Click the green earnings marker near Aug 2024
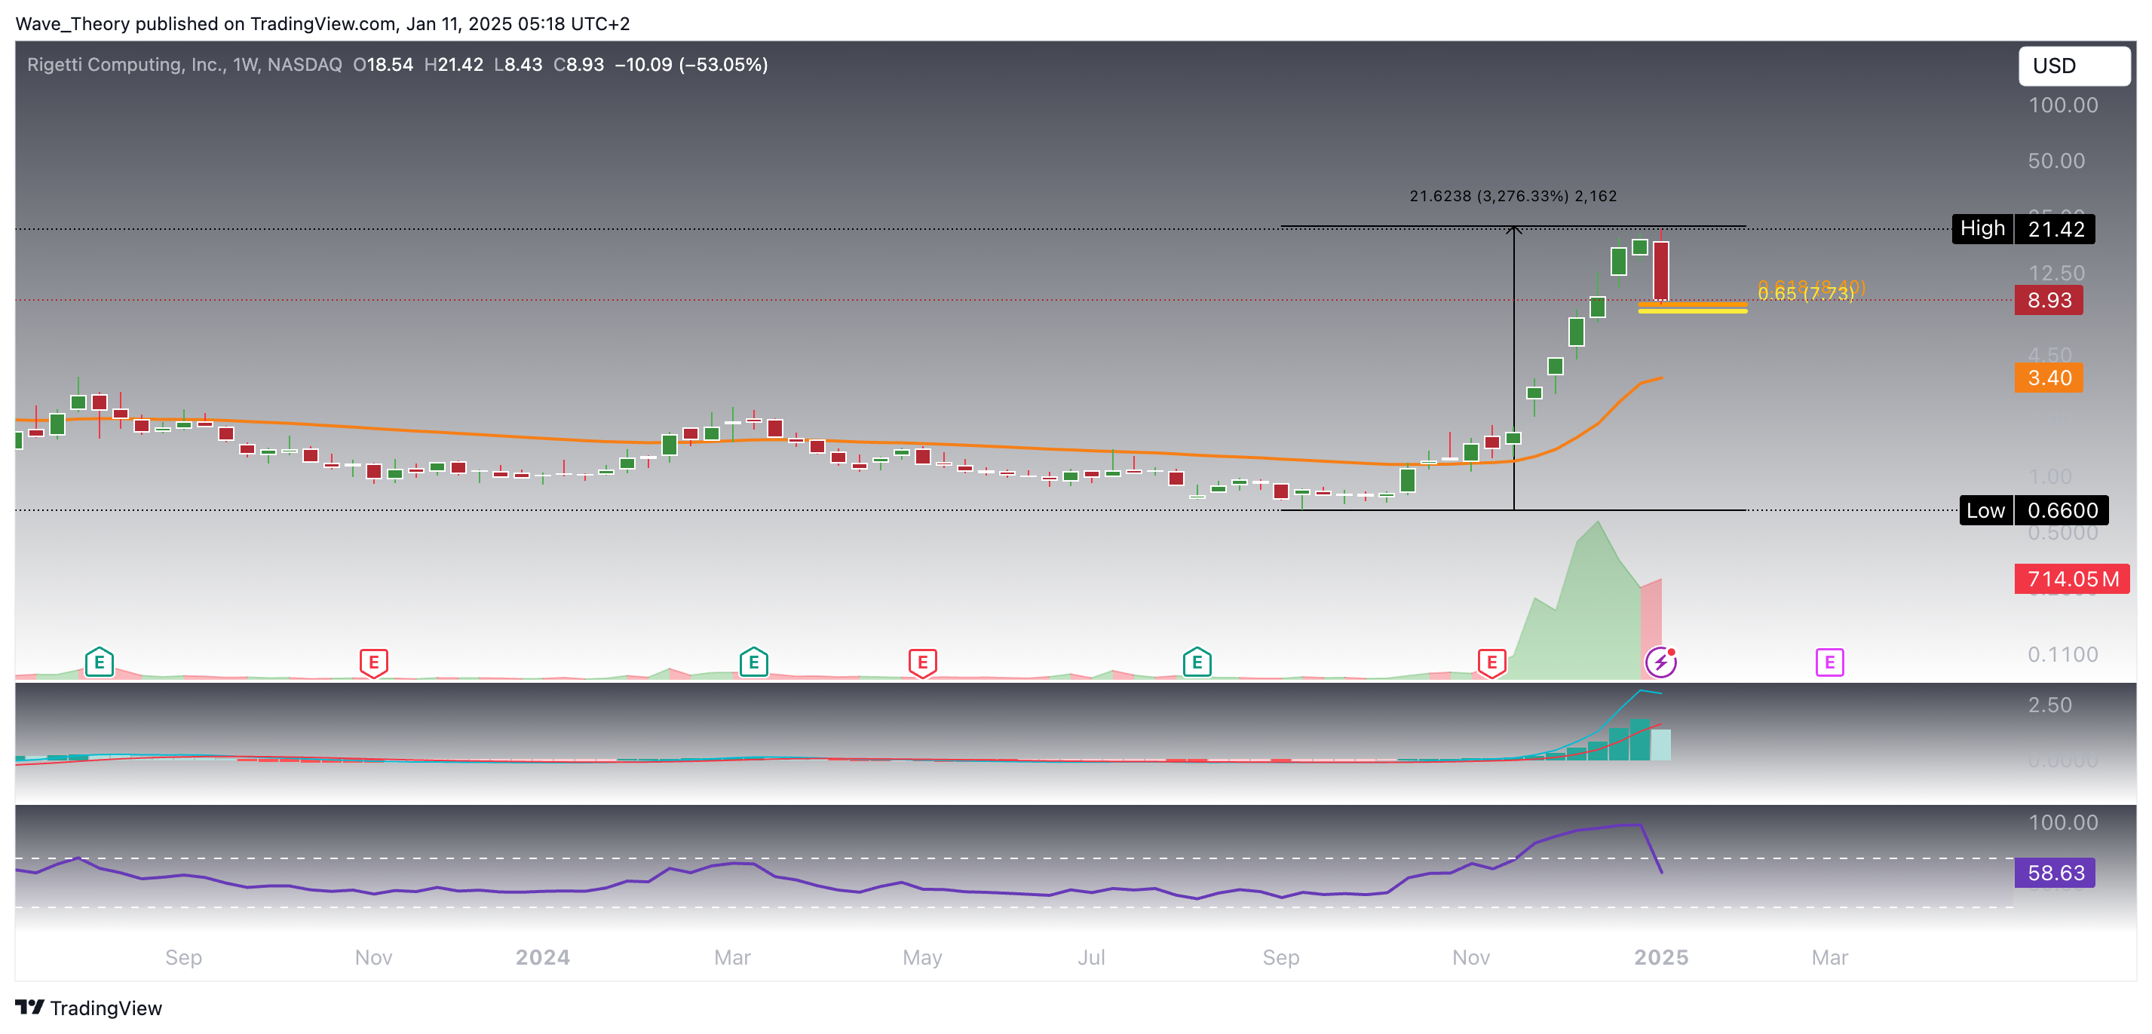 coord(1197,662)
